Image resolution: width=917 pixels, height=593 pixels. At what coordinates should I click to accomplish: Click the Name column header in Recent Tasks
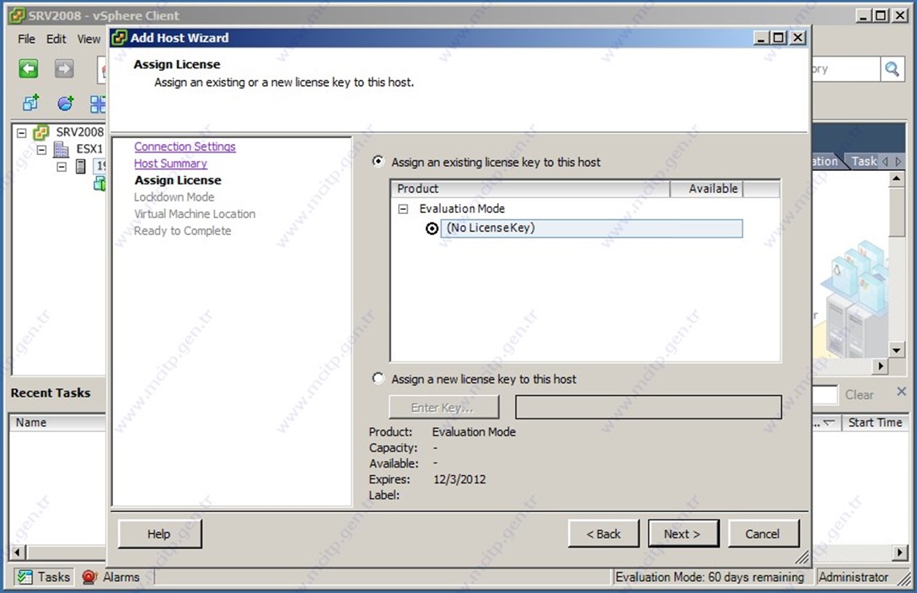56,422
